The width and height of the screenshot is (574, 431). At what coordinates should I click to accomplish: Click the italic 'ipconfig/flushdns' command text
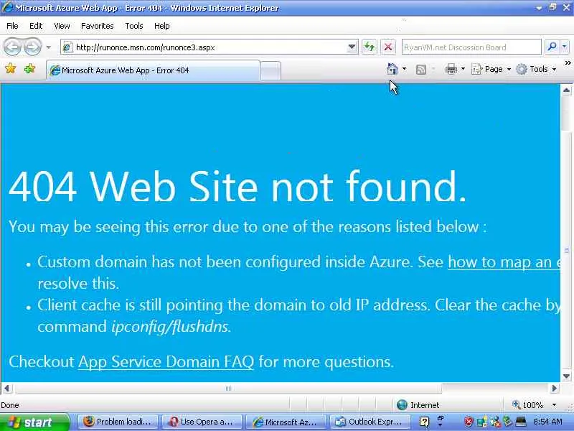(x=170, y=327)
